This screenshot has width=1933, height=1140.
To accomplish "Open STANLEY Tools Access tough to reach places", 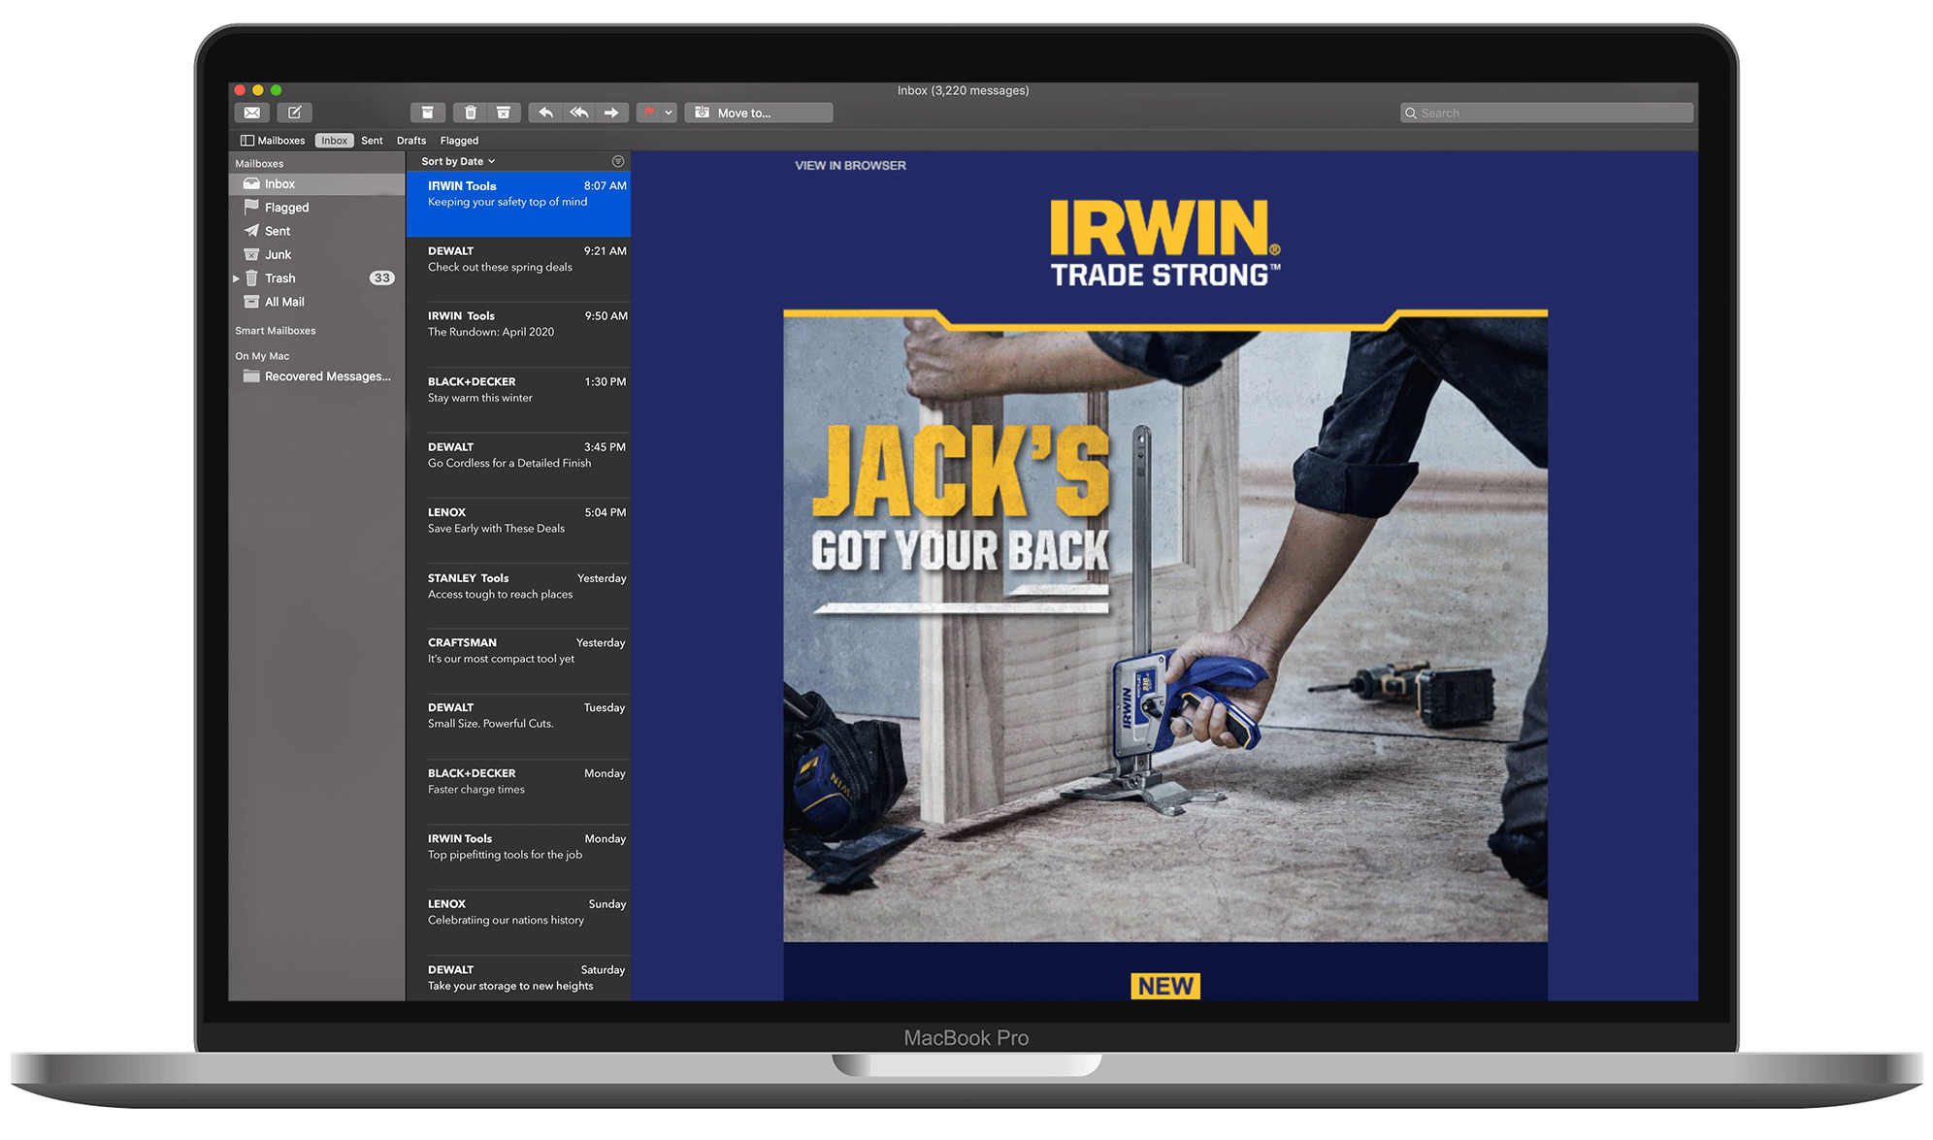I will 518,596.
